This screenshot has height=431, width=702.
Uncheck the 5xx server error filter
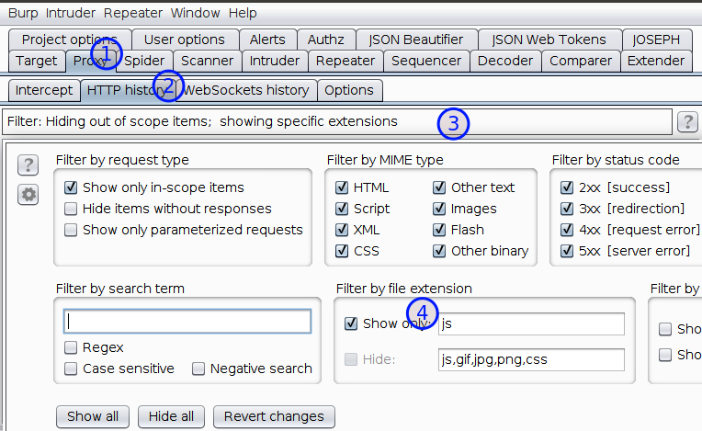567,251
